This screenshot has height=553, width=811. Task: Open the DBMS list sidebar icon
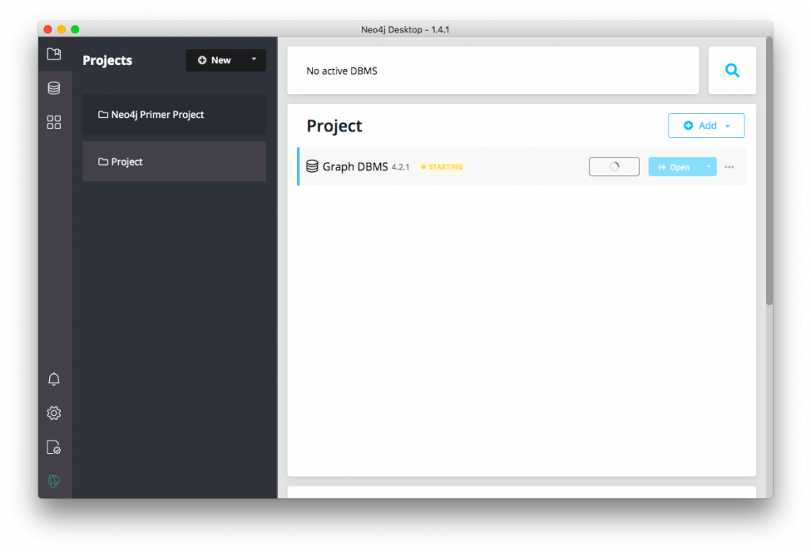pos(54,88)
